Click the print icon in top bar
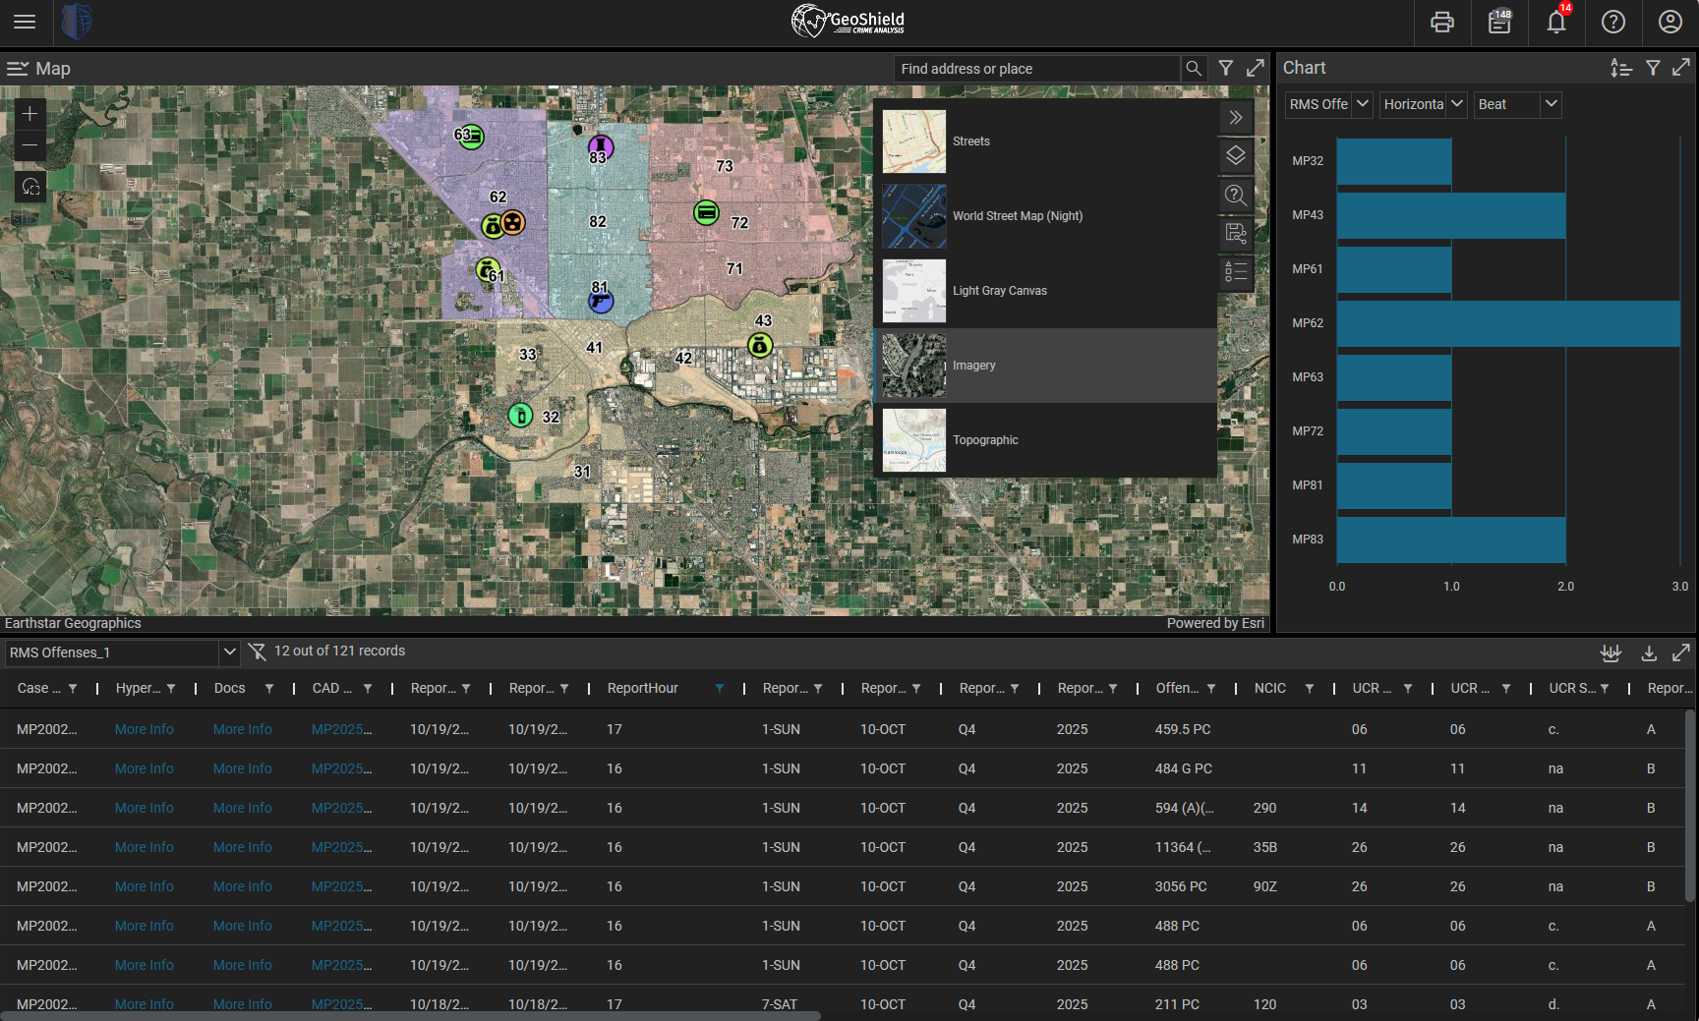The height and width of the screenshot is (1021, 1699). click(1441, 22)
